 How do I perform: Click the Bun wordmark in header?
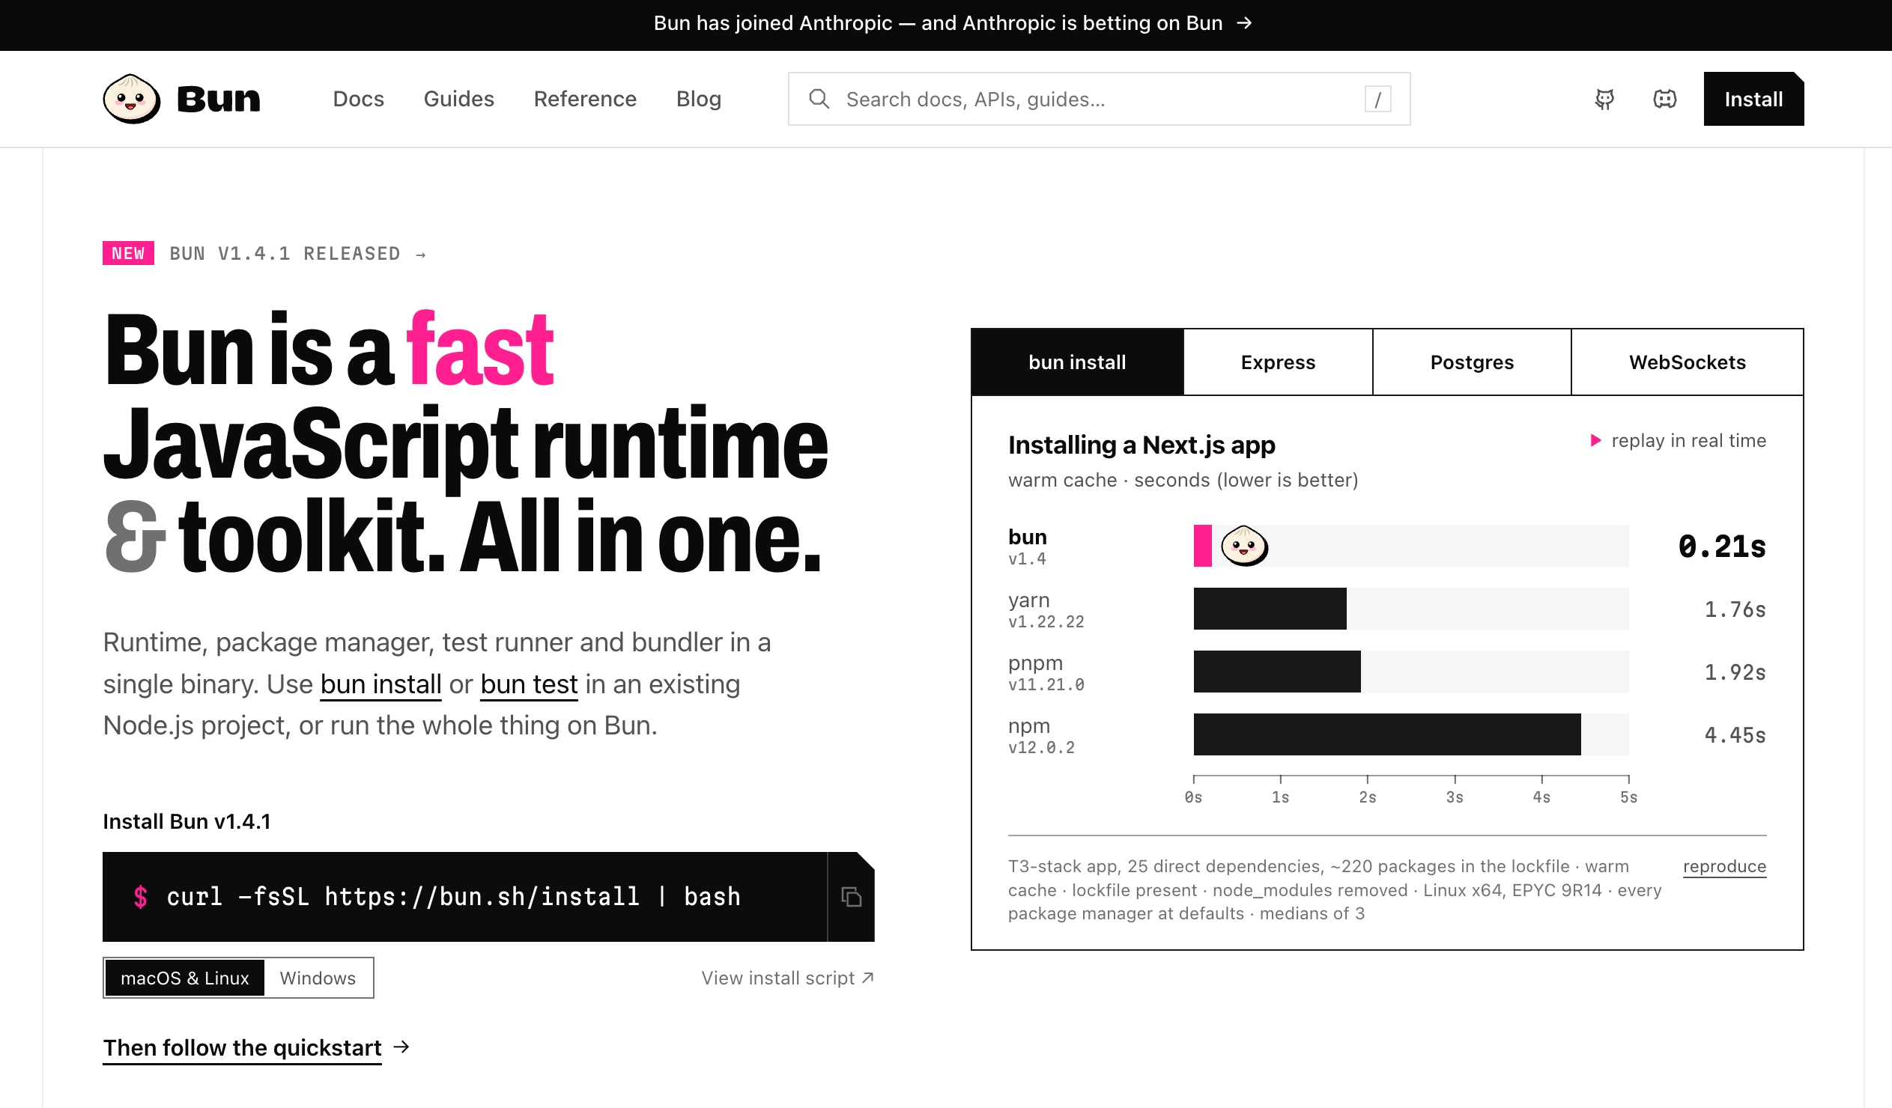point(218,99)
